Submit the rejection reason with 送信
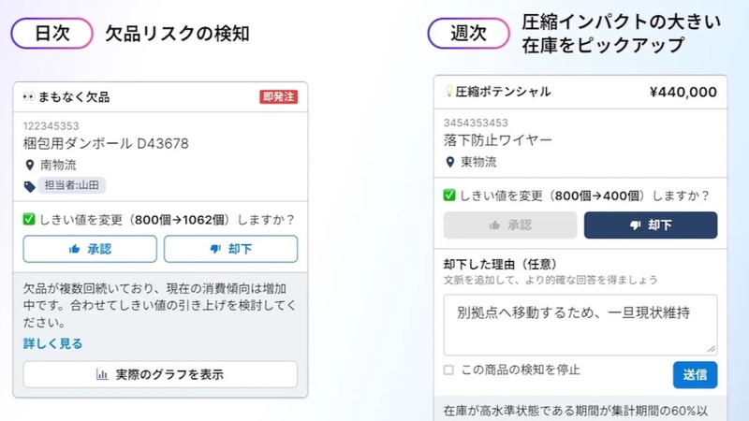The height and width of the screenshot is (421, 749). tap(695, 375)
